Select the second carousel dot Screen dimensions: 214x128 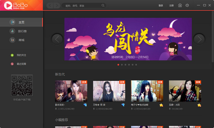point(122,65)
